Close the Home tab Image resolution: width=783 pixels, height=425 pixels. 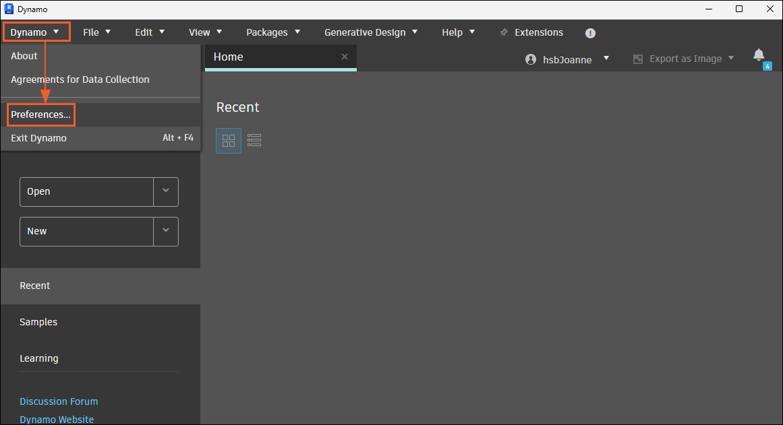pyautogui.click(x=345, y=57)
